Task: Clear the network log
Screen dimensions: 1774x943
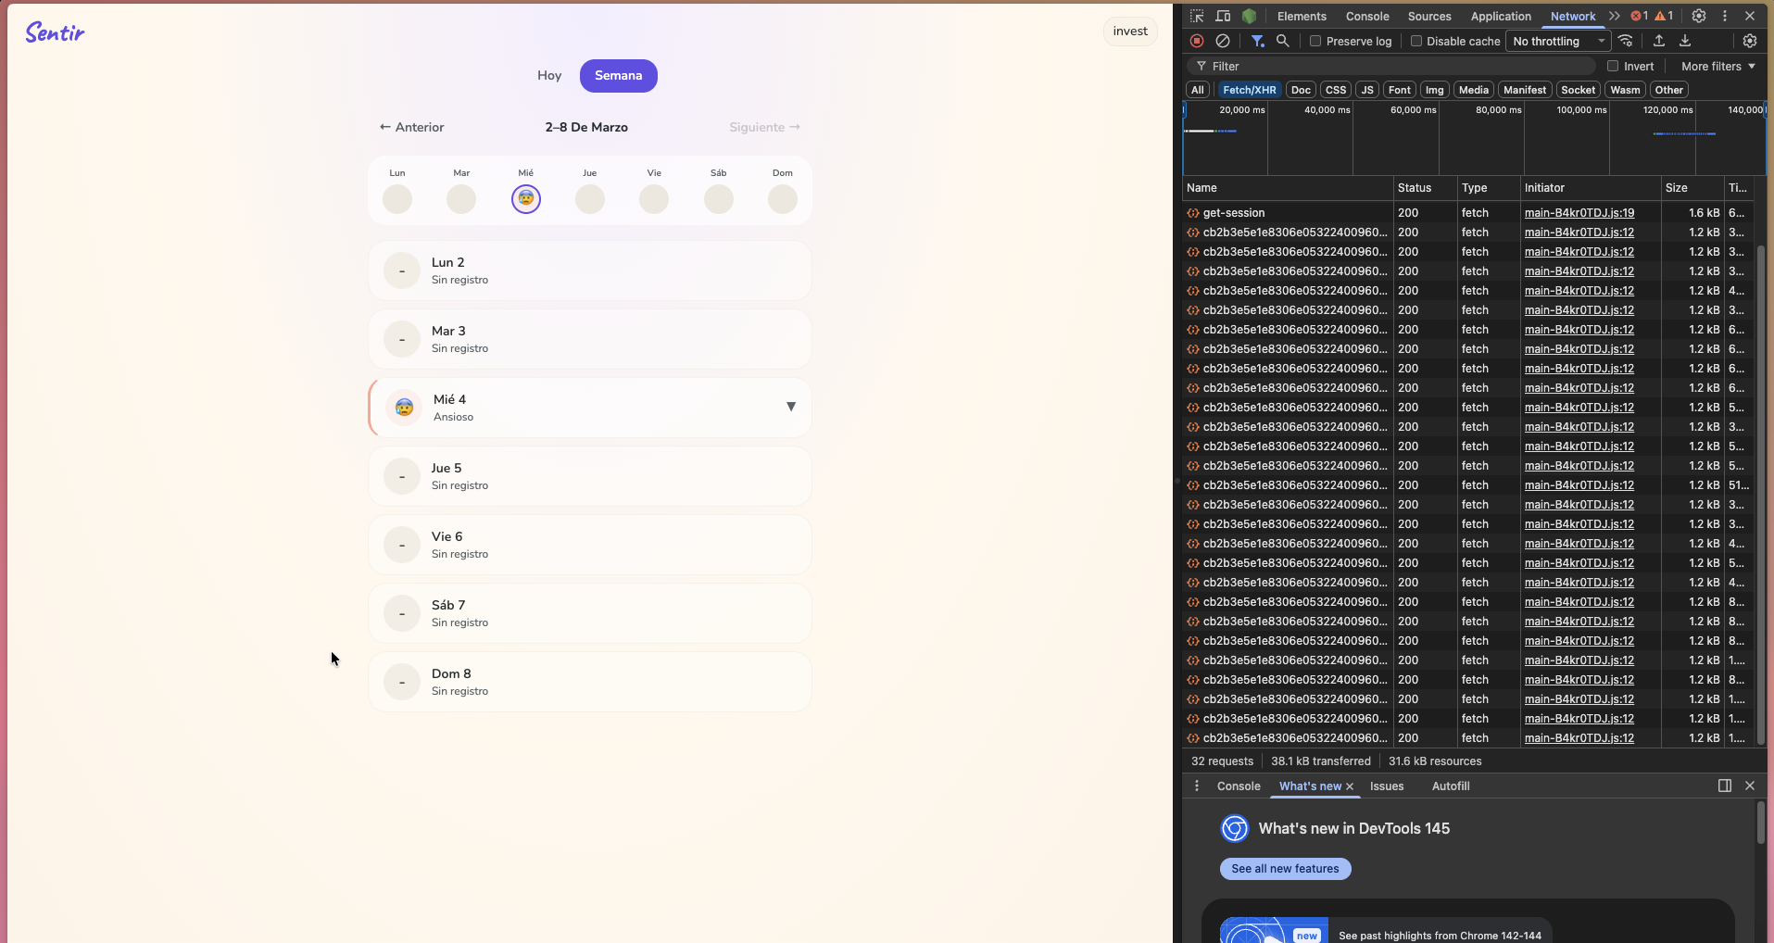Action: [1223, 41]
